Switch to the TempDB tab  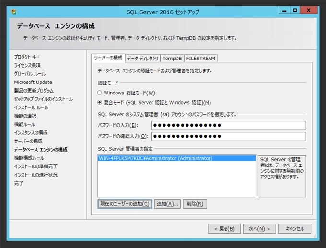coord(172,59)
